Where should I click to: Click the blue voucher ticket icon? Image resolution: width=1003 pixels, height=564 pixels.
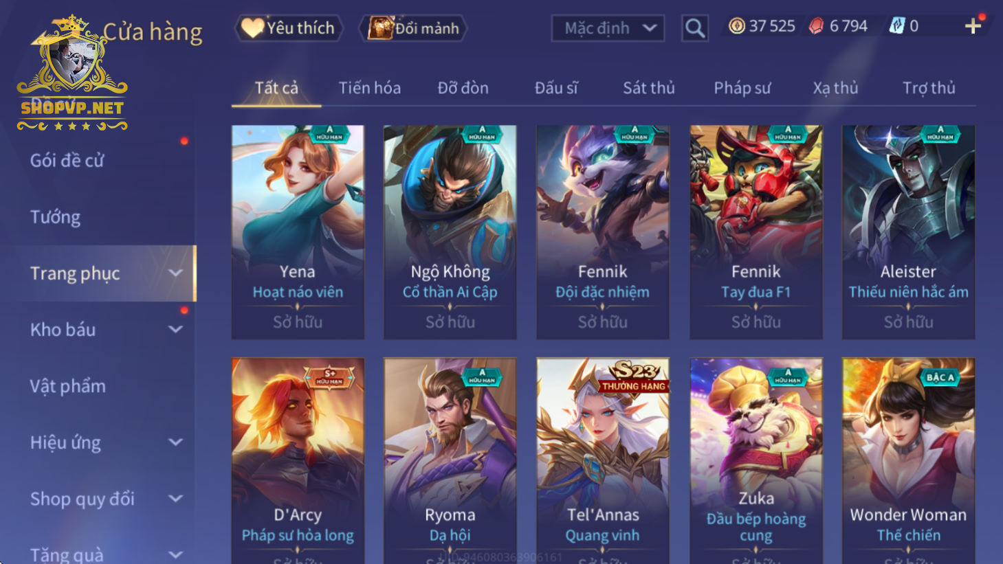click(896, 26)
